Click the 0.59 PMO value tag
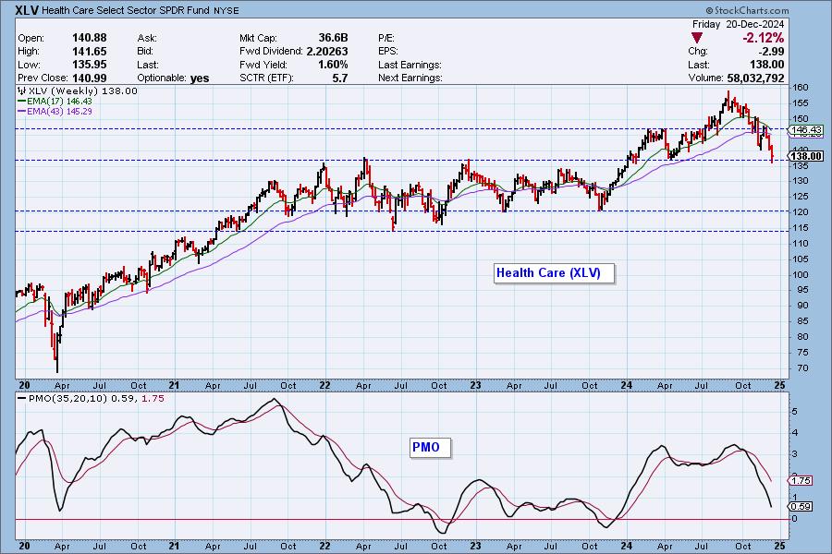This screenshot has height=554, width=832. (801, 506)
